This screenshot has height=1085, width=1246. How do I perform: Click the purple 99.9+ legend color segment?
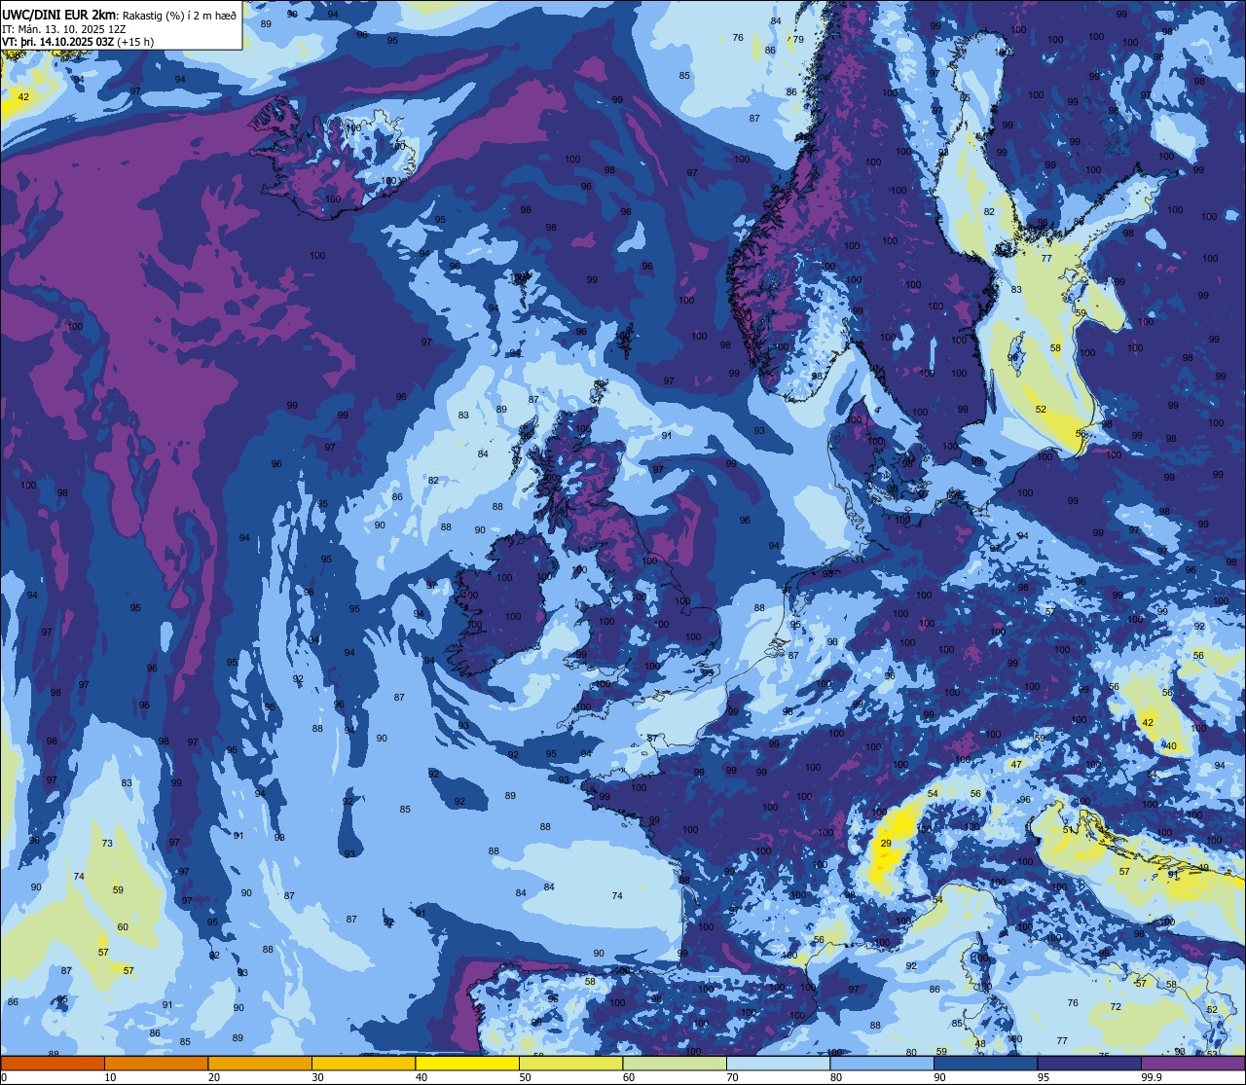[x=1193, y=1063]
